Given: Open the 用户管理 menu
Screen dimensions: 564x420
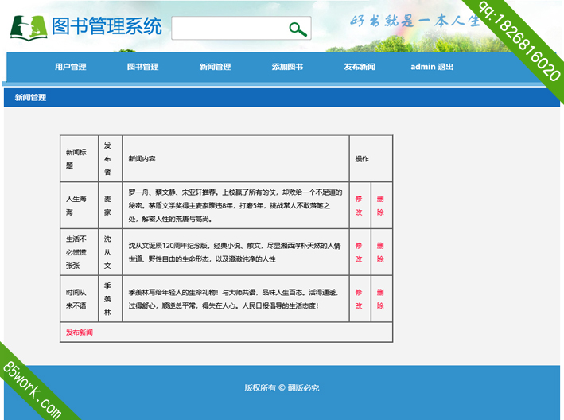Looking at the screenshot, I should (71, 67).
